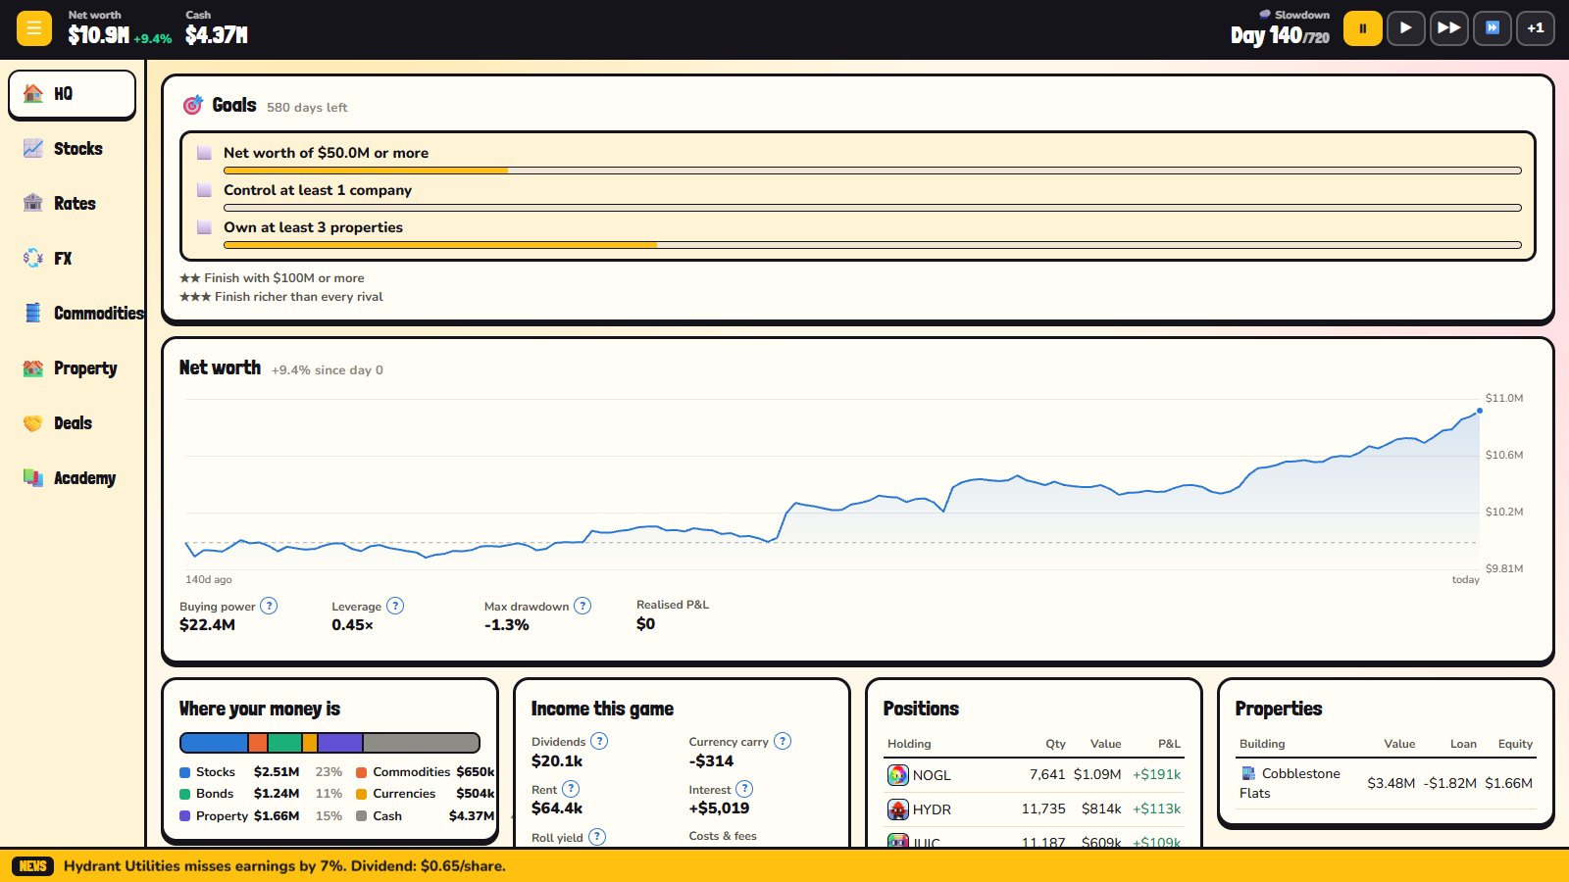Click the blue skip-forward speed button

[x=1492, y=28]
